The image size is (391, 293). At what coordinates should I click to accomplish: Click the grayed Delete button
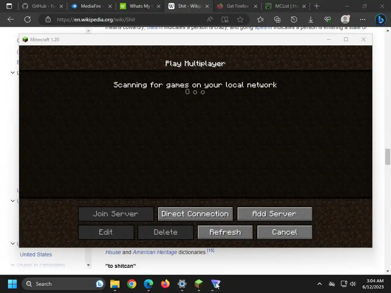pyautogui.click(x=166, y=232)
